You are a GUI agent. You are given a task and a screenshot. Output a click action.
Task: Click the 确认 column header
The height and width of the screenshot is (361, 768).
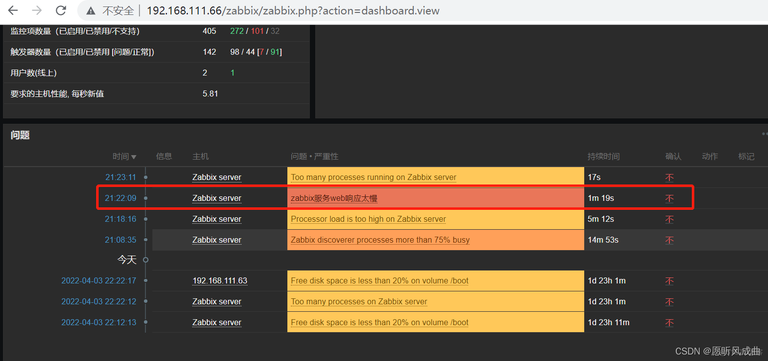tap(673, 156)
